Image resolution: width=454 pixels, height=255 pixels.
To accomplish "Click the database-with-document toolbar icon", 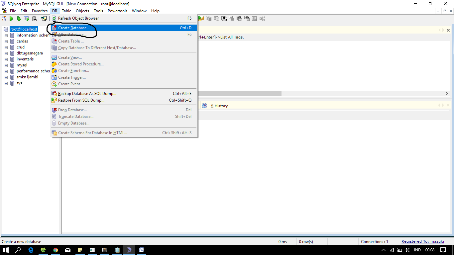I will (x=216, y=19).
